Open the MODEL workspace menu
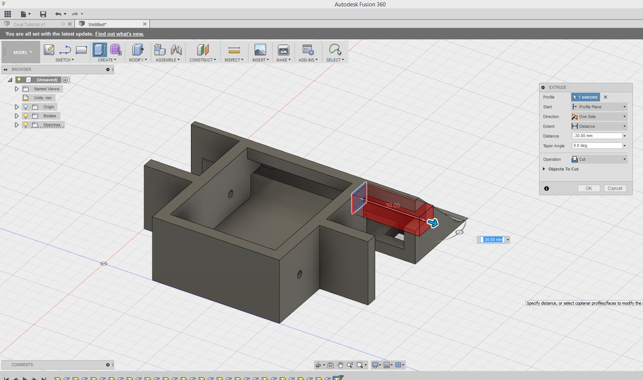This screenshot has height=380, width=643. (21, 52)
